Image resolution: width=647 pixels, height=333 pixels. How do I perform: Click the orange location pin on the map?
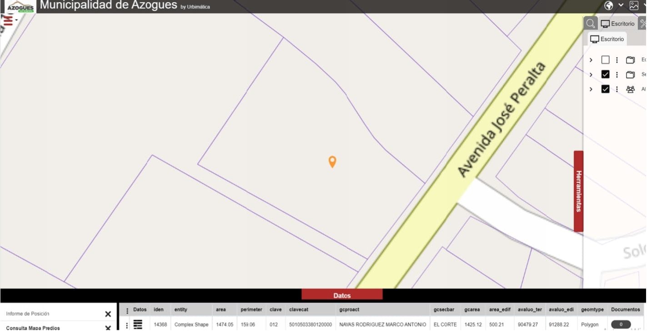pyautogui.click(x=332, y=162)
